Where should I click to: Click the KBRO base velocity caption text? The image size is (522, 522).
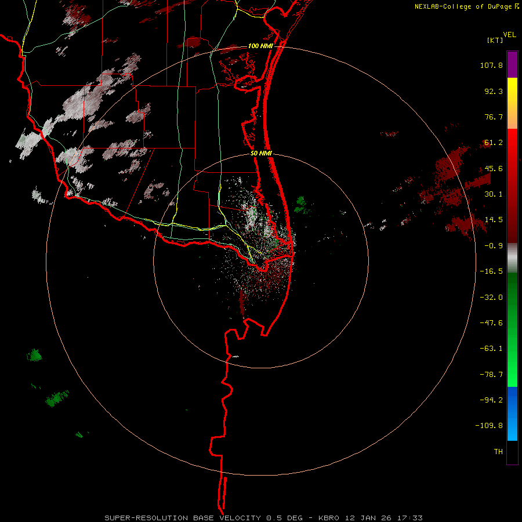[x=264, y=518]
